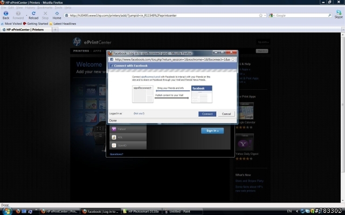Viewport: 345px width, 215px height.
Task: Bookmark Facebook popup page with star
Action: click(233, 60)
